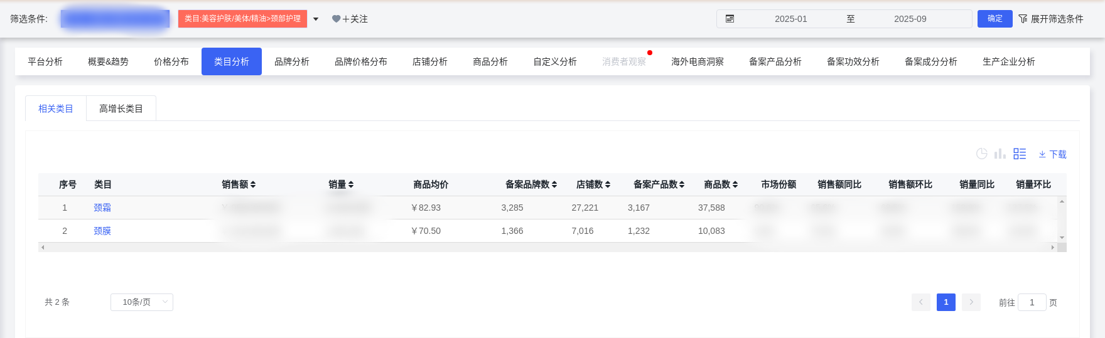Switch to the high-growth categories tab
The image size is (1105, 338).
tap(121, 108)
